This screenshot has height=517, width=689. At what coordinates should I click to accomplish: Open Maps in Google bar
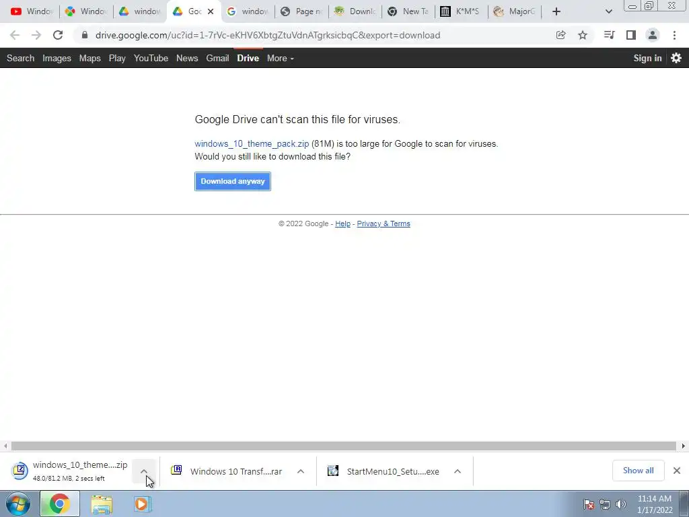pyautogui.click(x=90, y=58)
